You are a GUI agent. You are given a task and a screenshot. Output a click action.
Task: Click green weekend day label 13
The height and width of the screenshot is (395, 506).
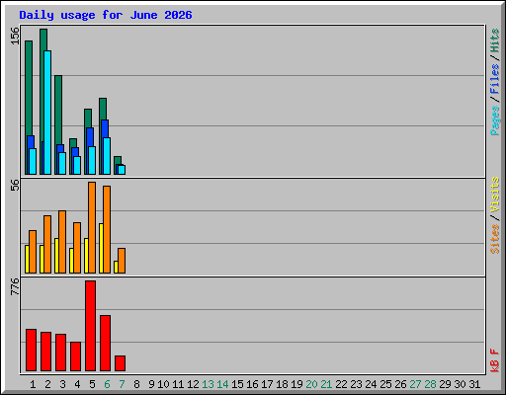point(208,384)
